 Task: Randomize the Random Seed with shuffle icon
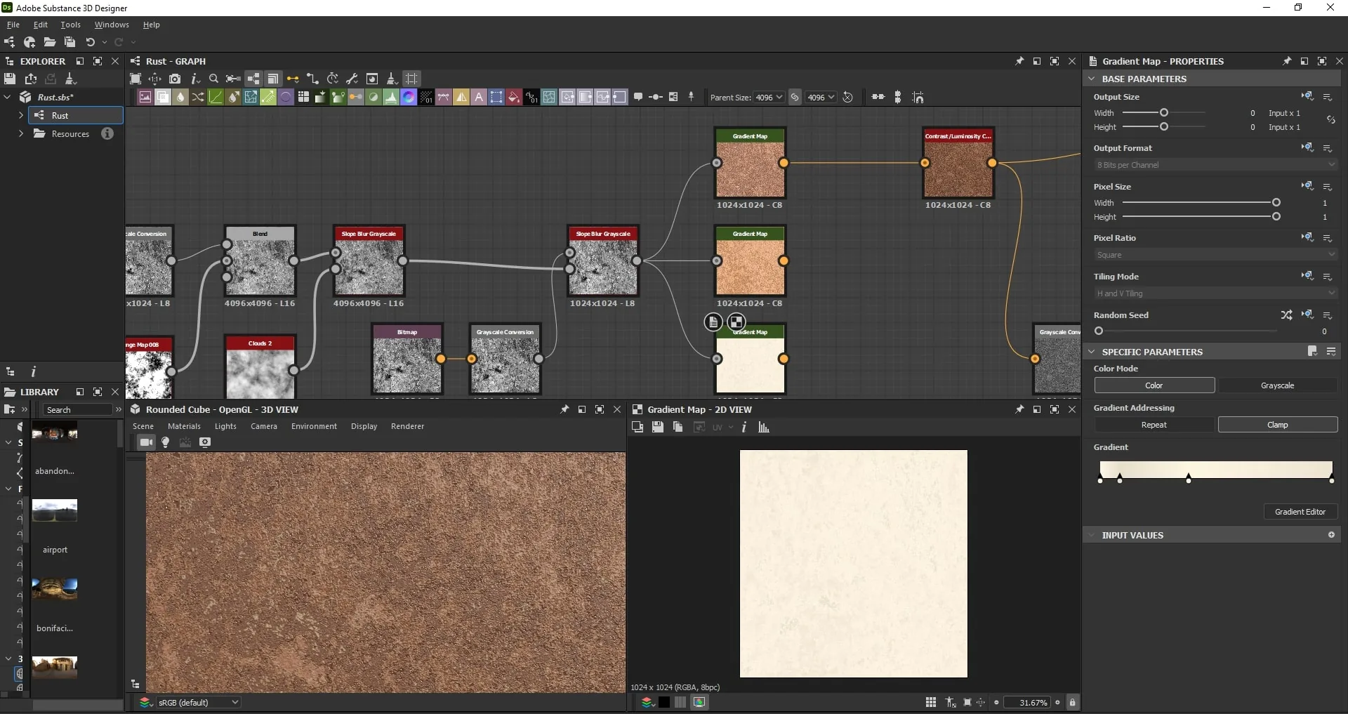coord(1286,315)
